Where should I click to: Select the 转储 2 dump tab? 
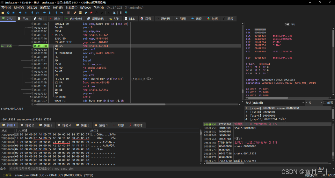[27, 125]
